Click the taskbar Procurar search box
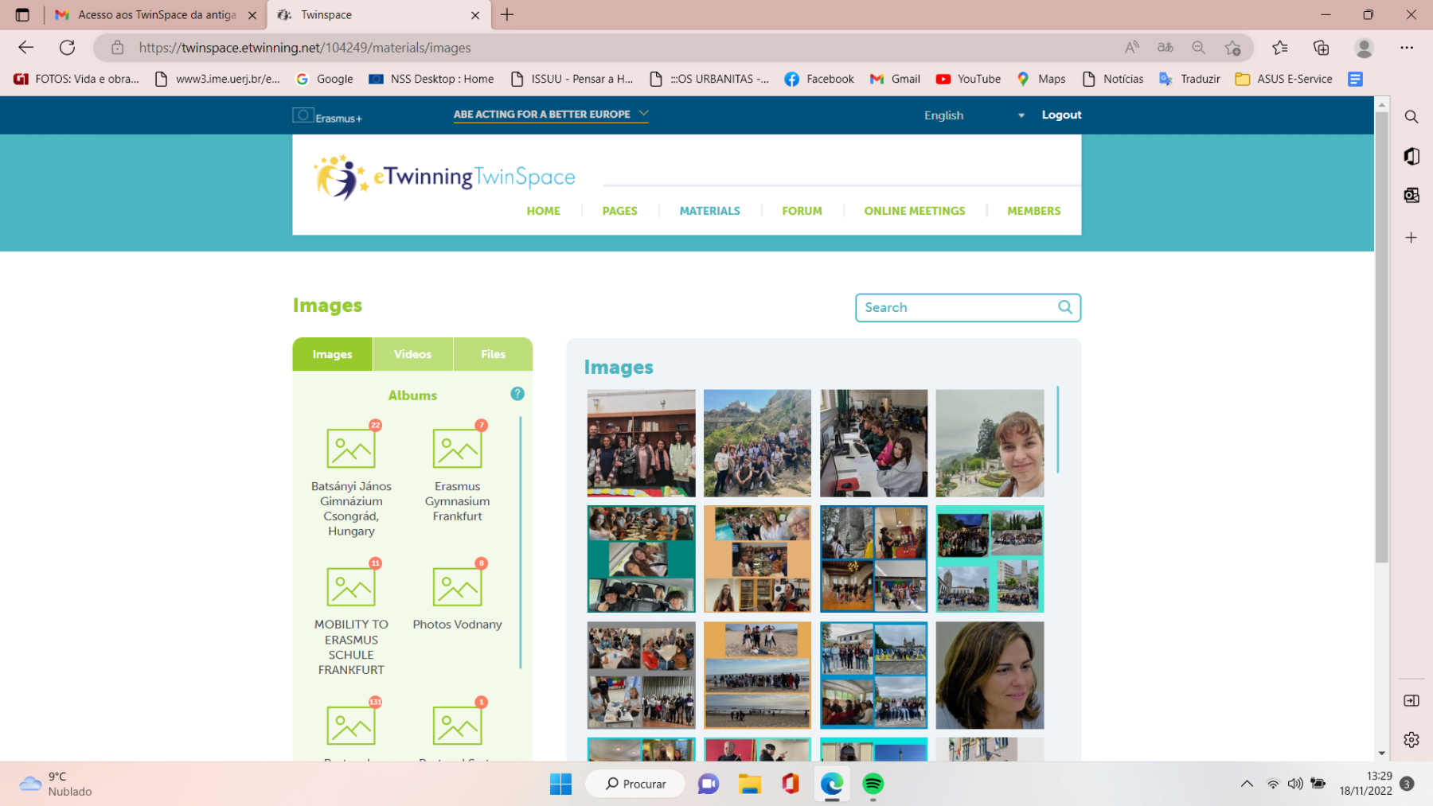Viewport: 1433px width, 806px height. pyautogui.click(x=635, y=784)
